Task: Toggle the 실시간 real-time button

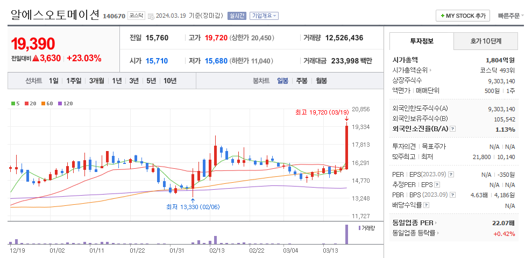Action: tap(237, 16)
